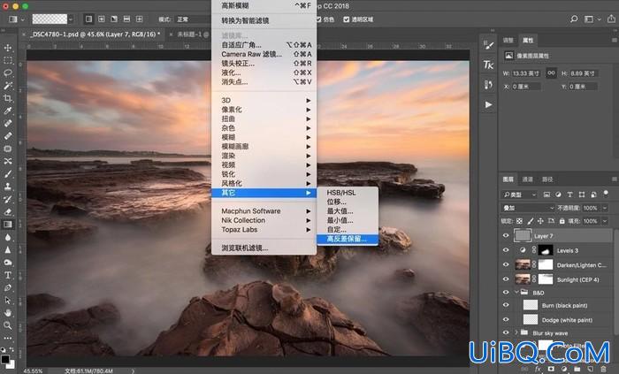Click the search magnifier in options bar
Screen dimensions: 619x374
(574, 19)
